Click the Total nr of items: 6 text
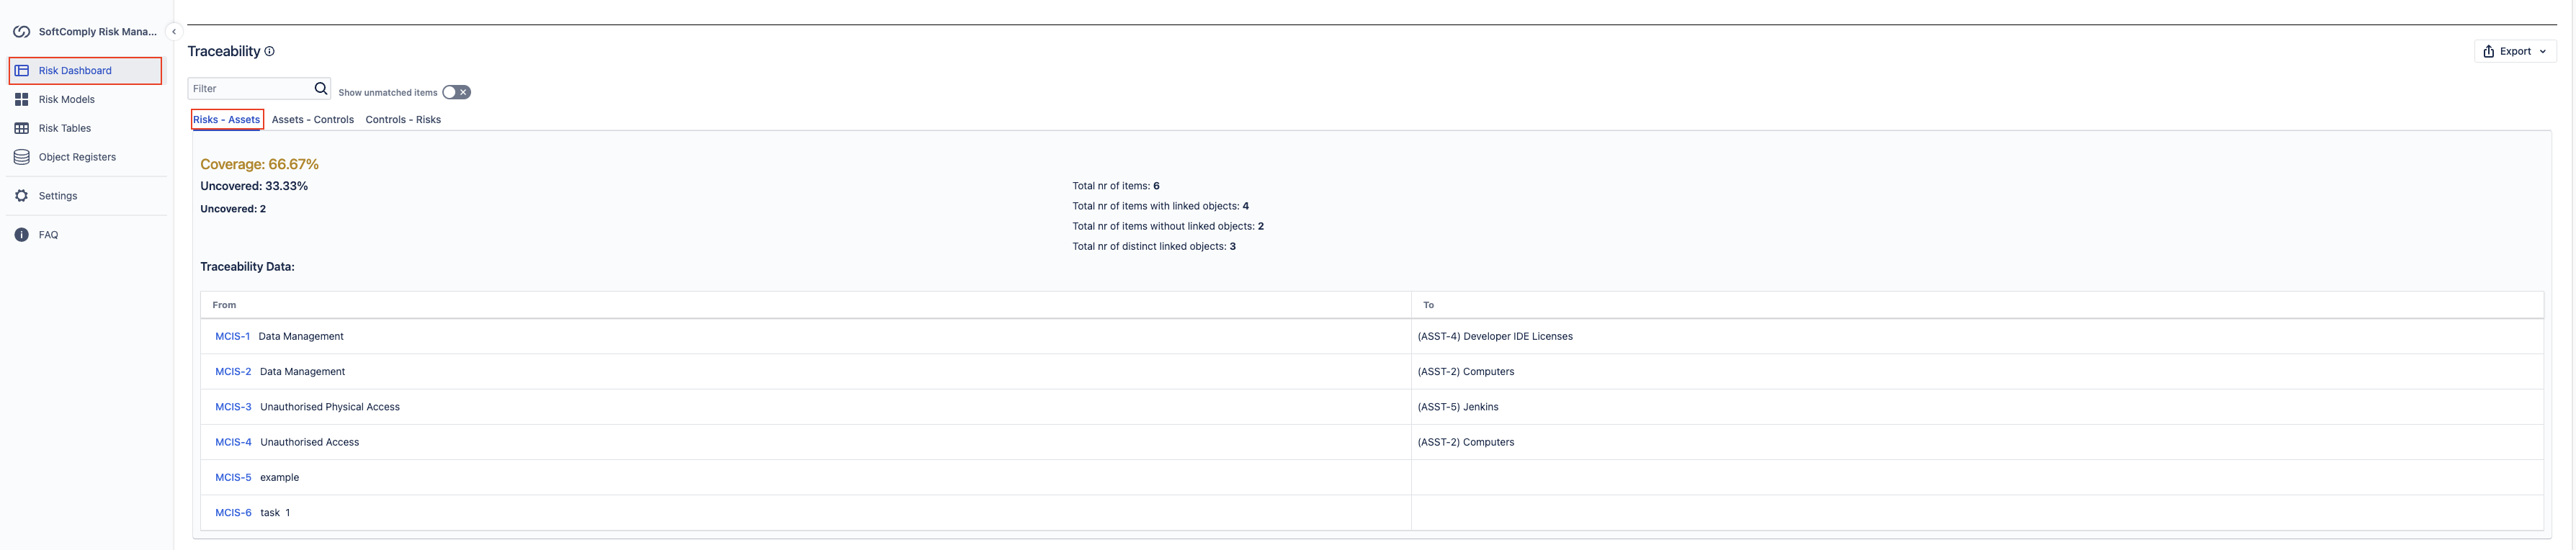 click(x=1115, y=186)
